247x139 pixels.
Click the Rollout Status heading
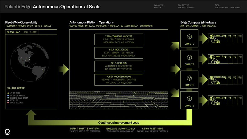16,88
